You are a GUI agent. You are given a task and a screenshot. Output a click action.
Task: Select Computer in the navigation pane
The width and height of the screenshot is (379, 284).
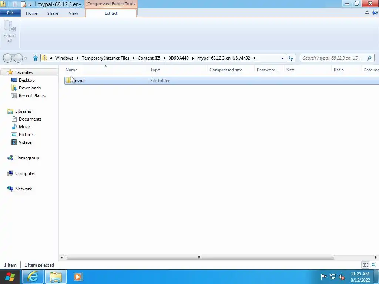25,173
